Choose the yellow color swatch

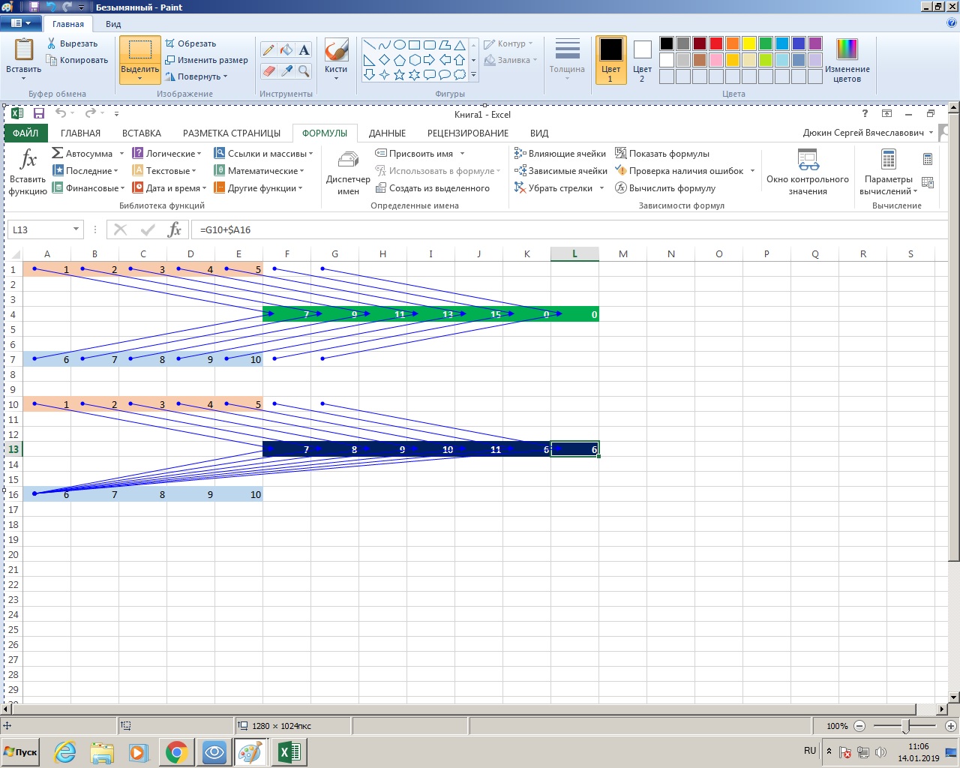pyautogui.click(x=749, y=43)
